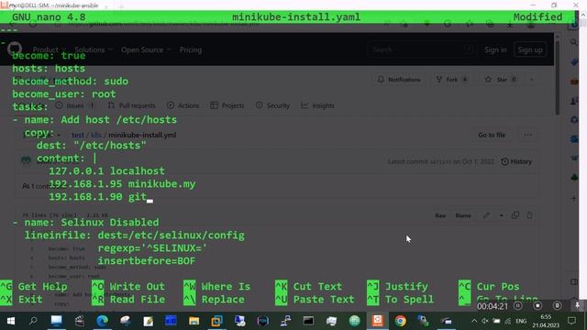587x330 pixels.
Task: View the commit History
Action: point(516,161)
